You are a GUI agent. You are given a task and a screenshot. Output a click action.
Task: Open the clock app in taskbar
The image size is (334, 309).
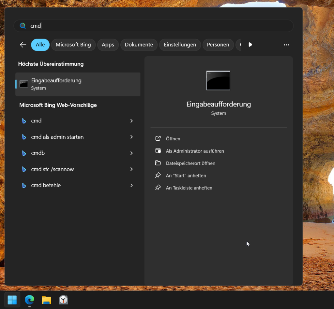click(63, 300)
